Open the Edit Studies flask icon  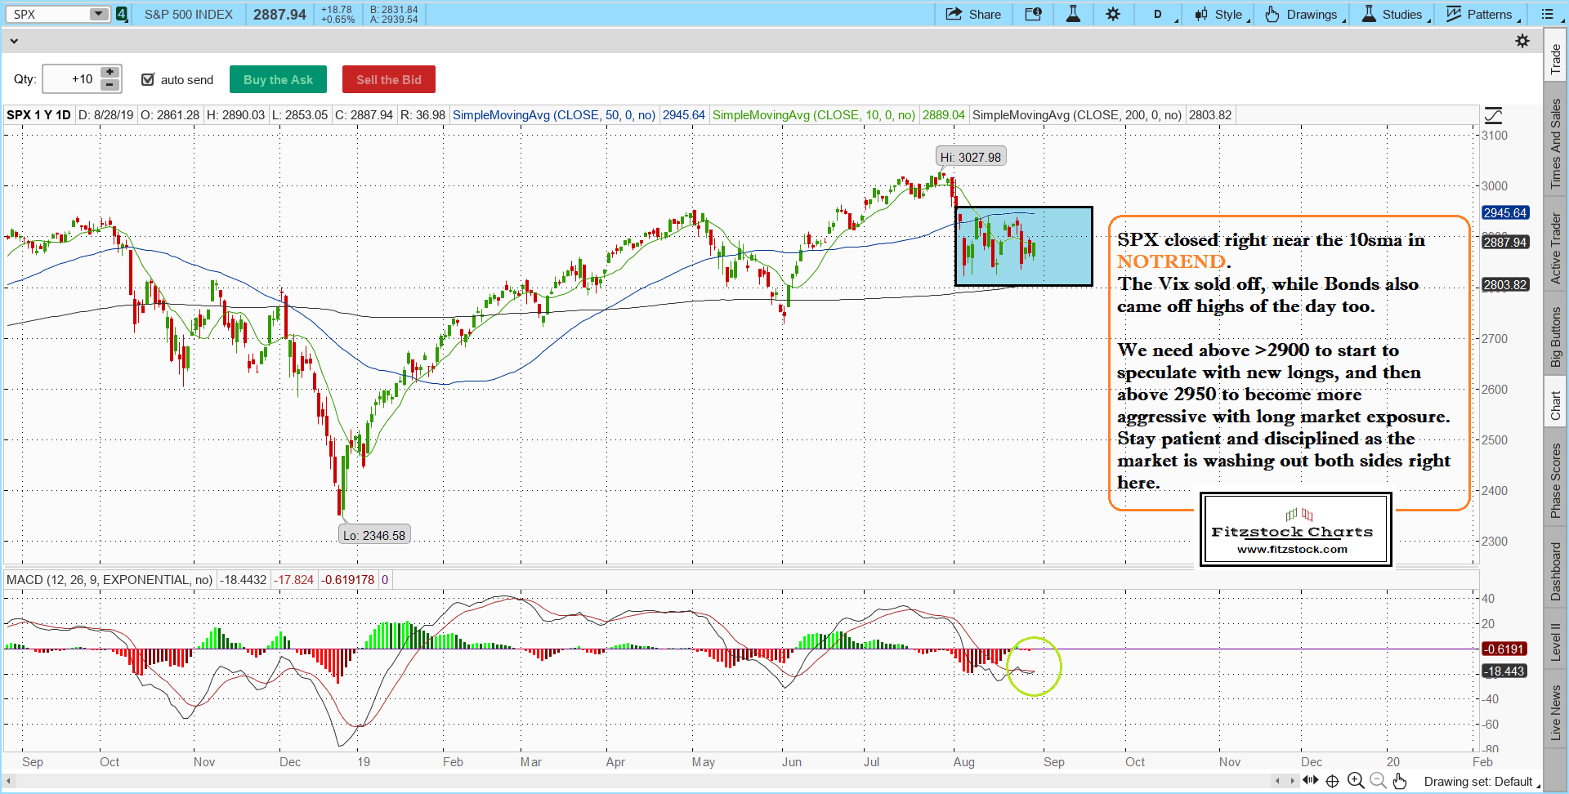(1073, 14)
